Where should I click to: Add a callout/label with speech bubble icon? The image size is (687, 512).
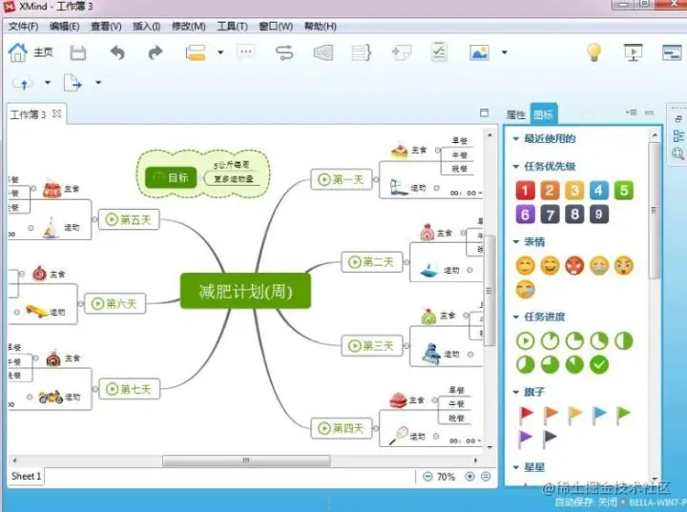click(x=246, y=52)
